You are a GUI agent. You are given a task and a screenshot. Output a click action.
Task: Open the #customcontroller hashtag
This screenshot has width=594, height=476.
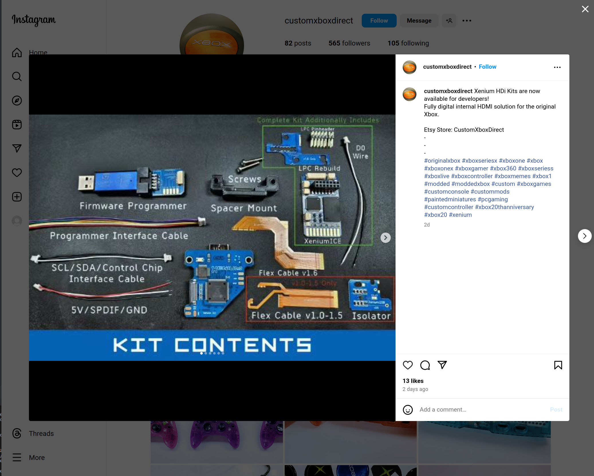pos(449,207)
